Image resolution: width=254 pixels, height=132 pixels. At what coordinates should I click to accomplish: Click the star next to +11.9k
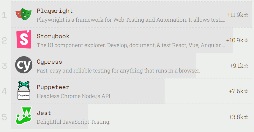246,15
